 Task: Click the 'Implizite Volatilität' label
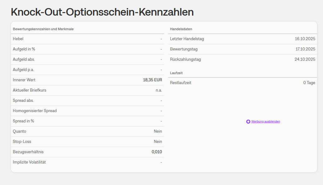point(29,162)
